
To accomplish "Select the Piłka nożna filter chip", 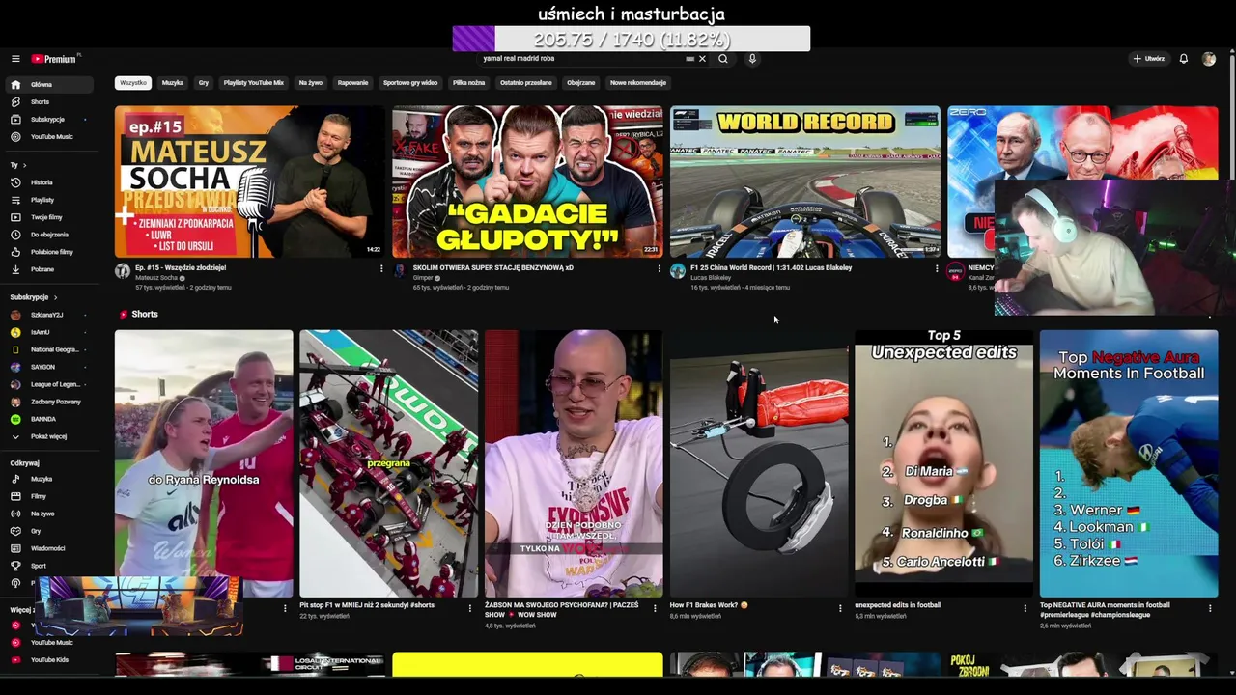I will point(468,83).
